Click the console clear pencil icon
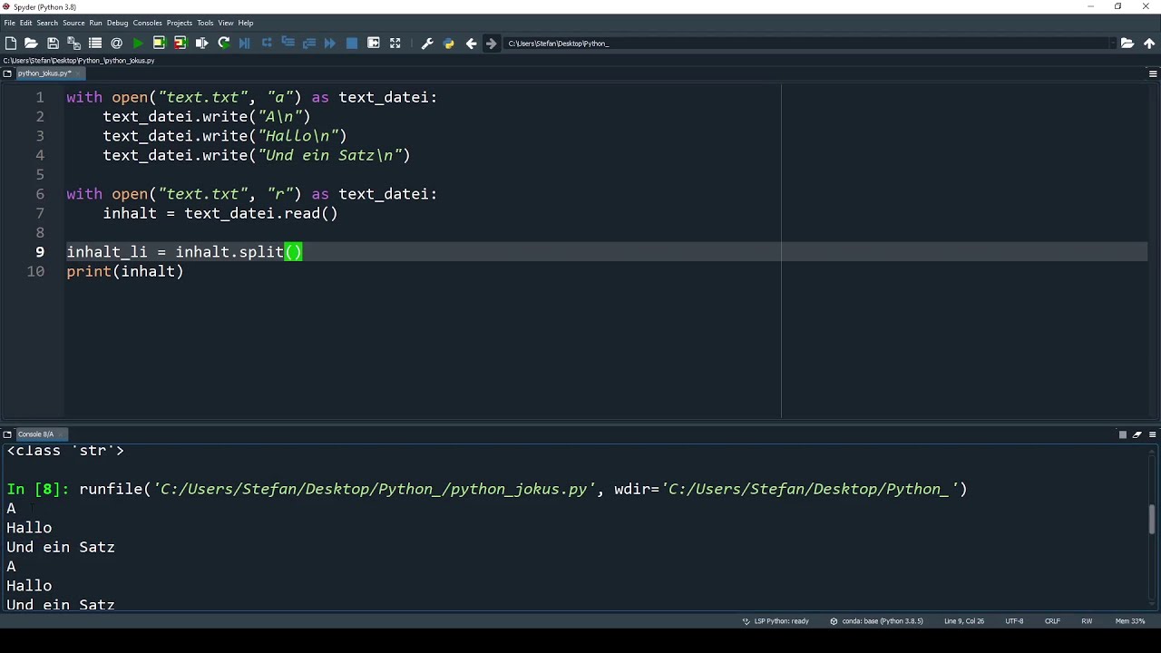1161x653 pixels. pyautogui.click(x=1137, y=434)
